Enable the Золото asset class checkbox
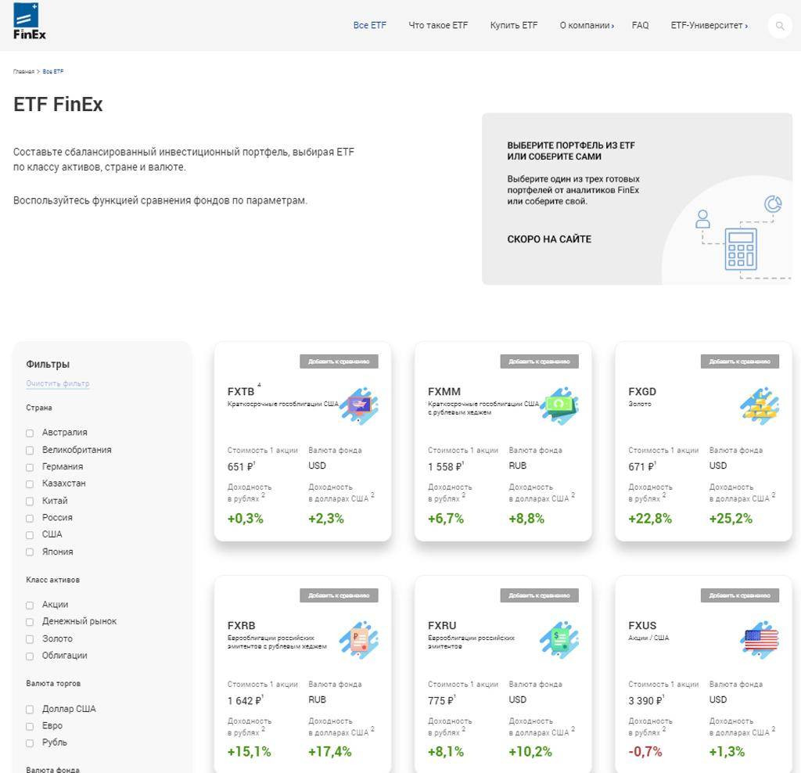The image size is (801, 773). pyautogui.click(x=30, y=639)
